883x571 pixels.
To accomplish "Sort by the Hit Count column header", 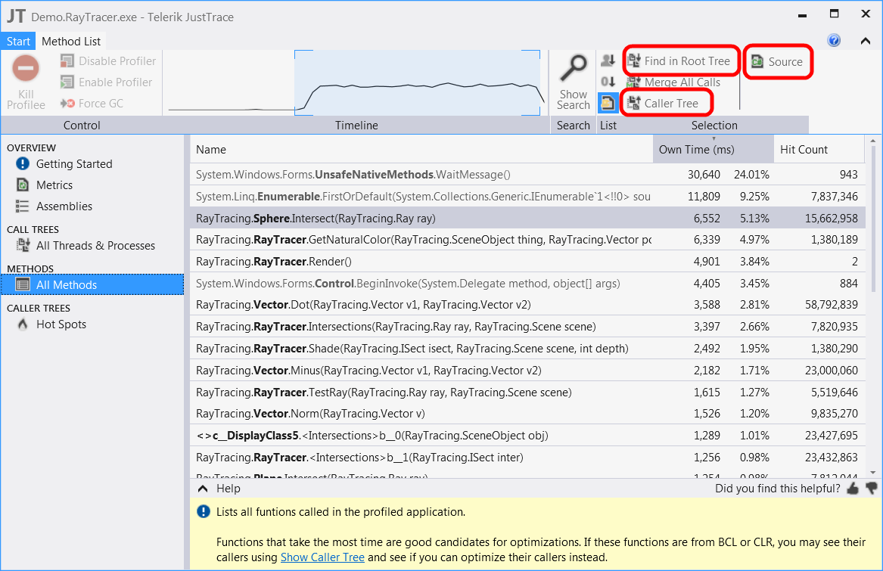I will 819,149.
